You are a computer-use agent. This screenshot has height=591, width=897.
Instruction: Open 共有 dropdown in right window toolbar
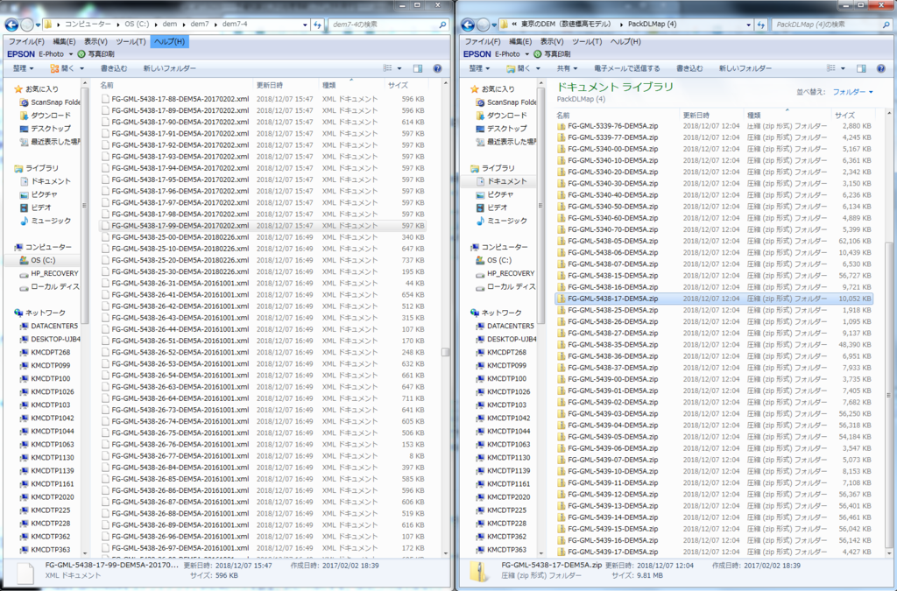(x=567, y=68)
